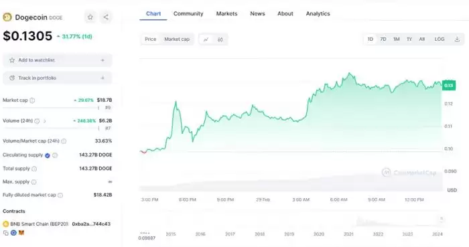Screen dimensions: 469x247
Task: Toggle the LOG scale option
Action: tap(440, 39)
